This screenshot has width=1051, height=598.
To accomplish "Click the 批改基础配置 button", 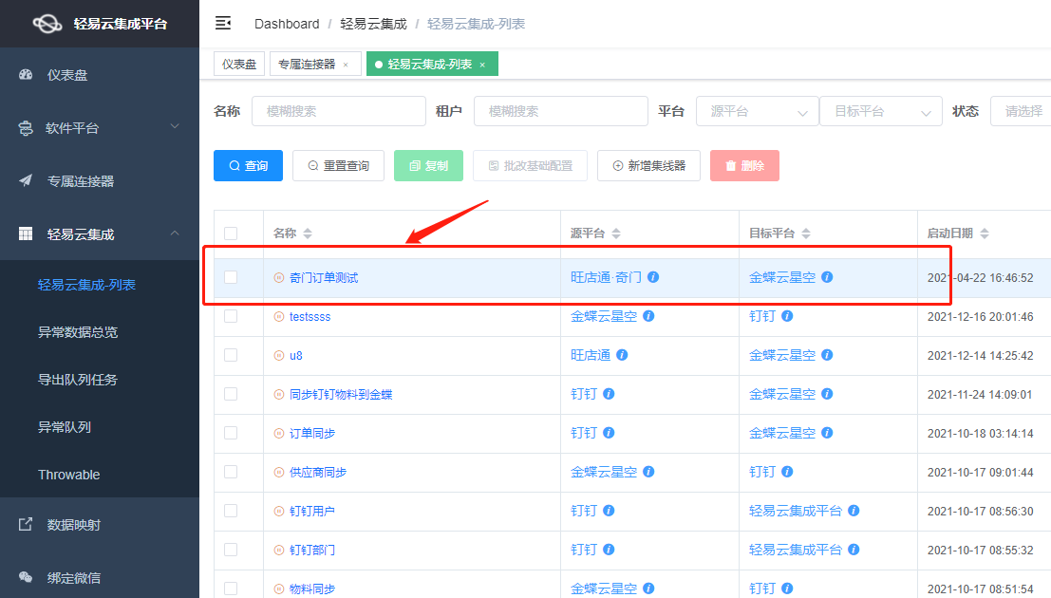I will [530, 165].
